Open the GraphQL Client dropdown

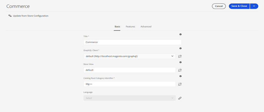(x=130, y=56)
